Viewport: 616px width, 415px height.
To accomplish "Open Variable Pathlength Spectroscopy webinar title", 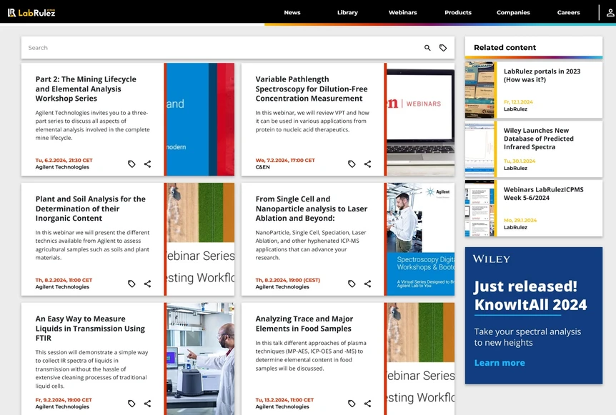I will coord(312,89).
